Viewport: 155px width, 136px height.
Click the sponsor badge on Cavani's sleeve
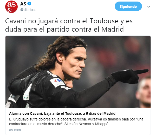click(57, 82)
